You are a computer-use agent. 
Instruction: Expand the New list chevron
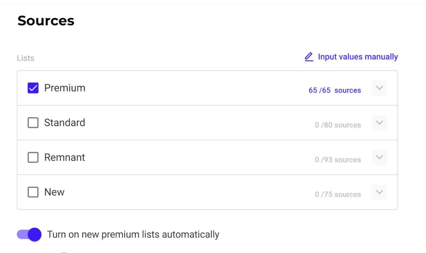(x=379, y=192)
